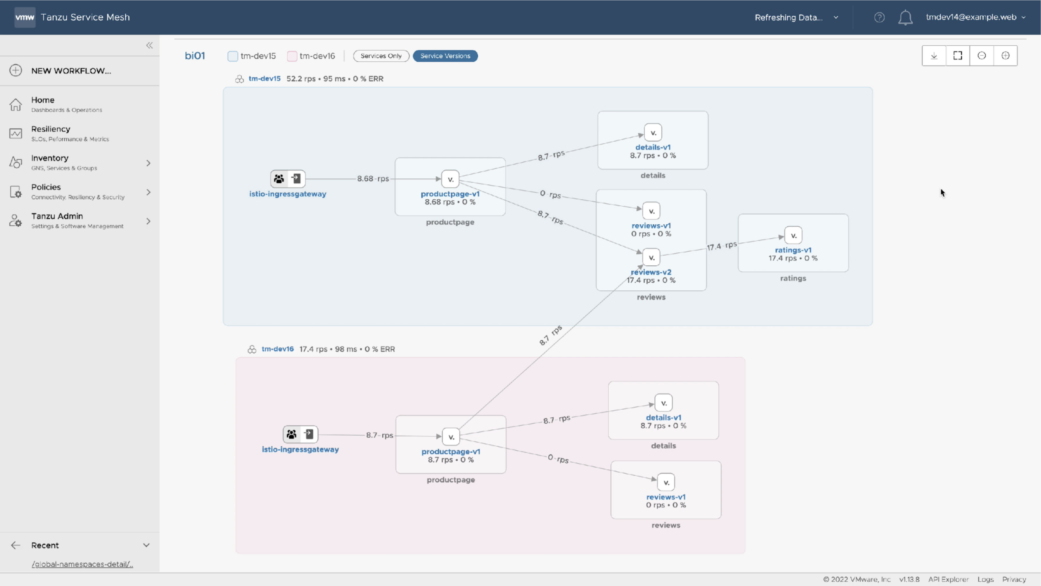Select istio-ingressgateway icon in tm-dev15
The height and width of the screenshot is (586, 1041).
tap(288, 179)
